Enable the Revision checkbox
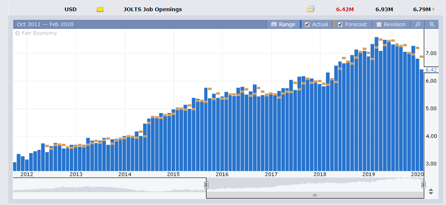This screenshot has width=446, height=205. [x=379, y=24]
